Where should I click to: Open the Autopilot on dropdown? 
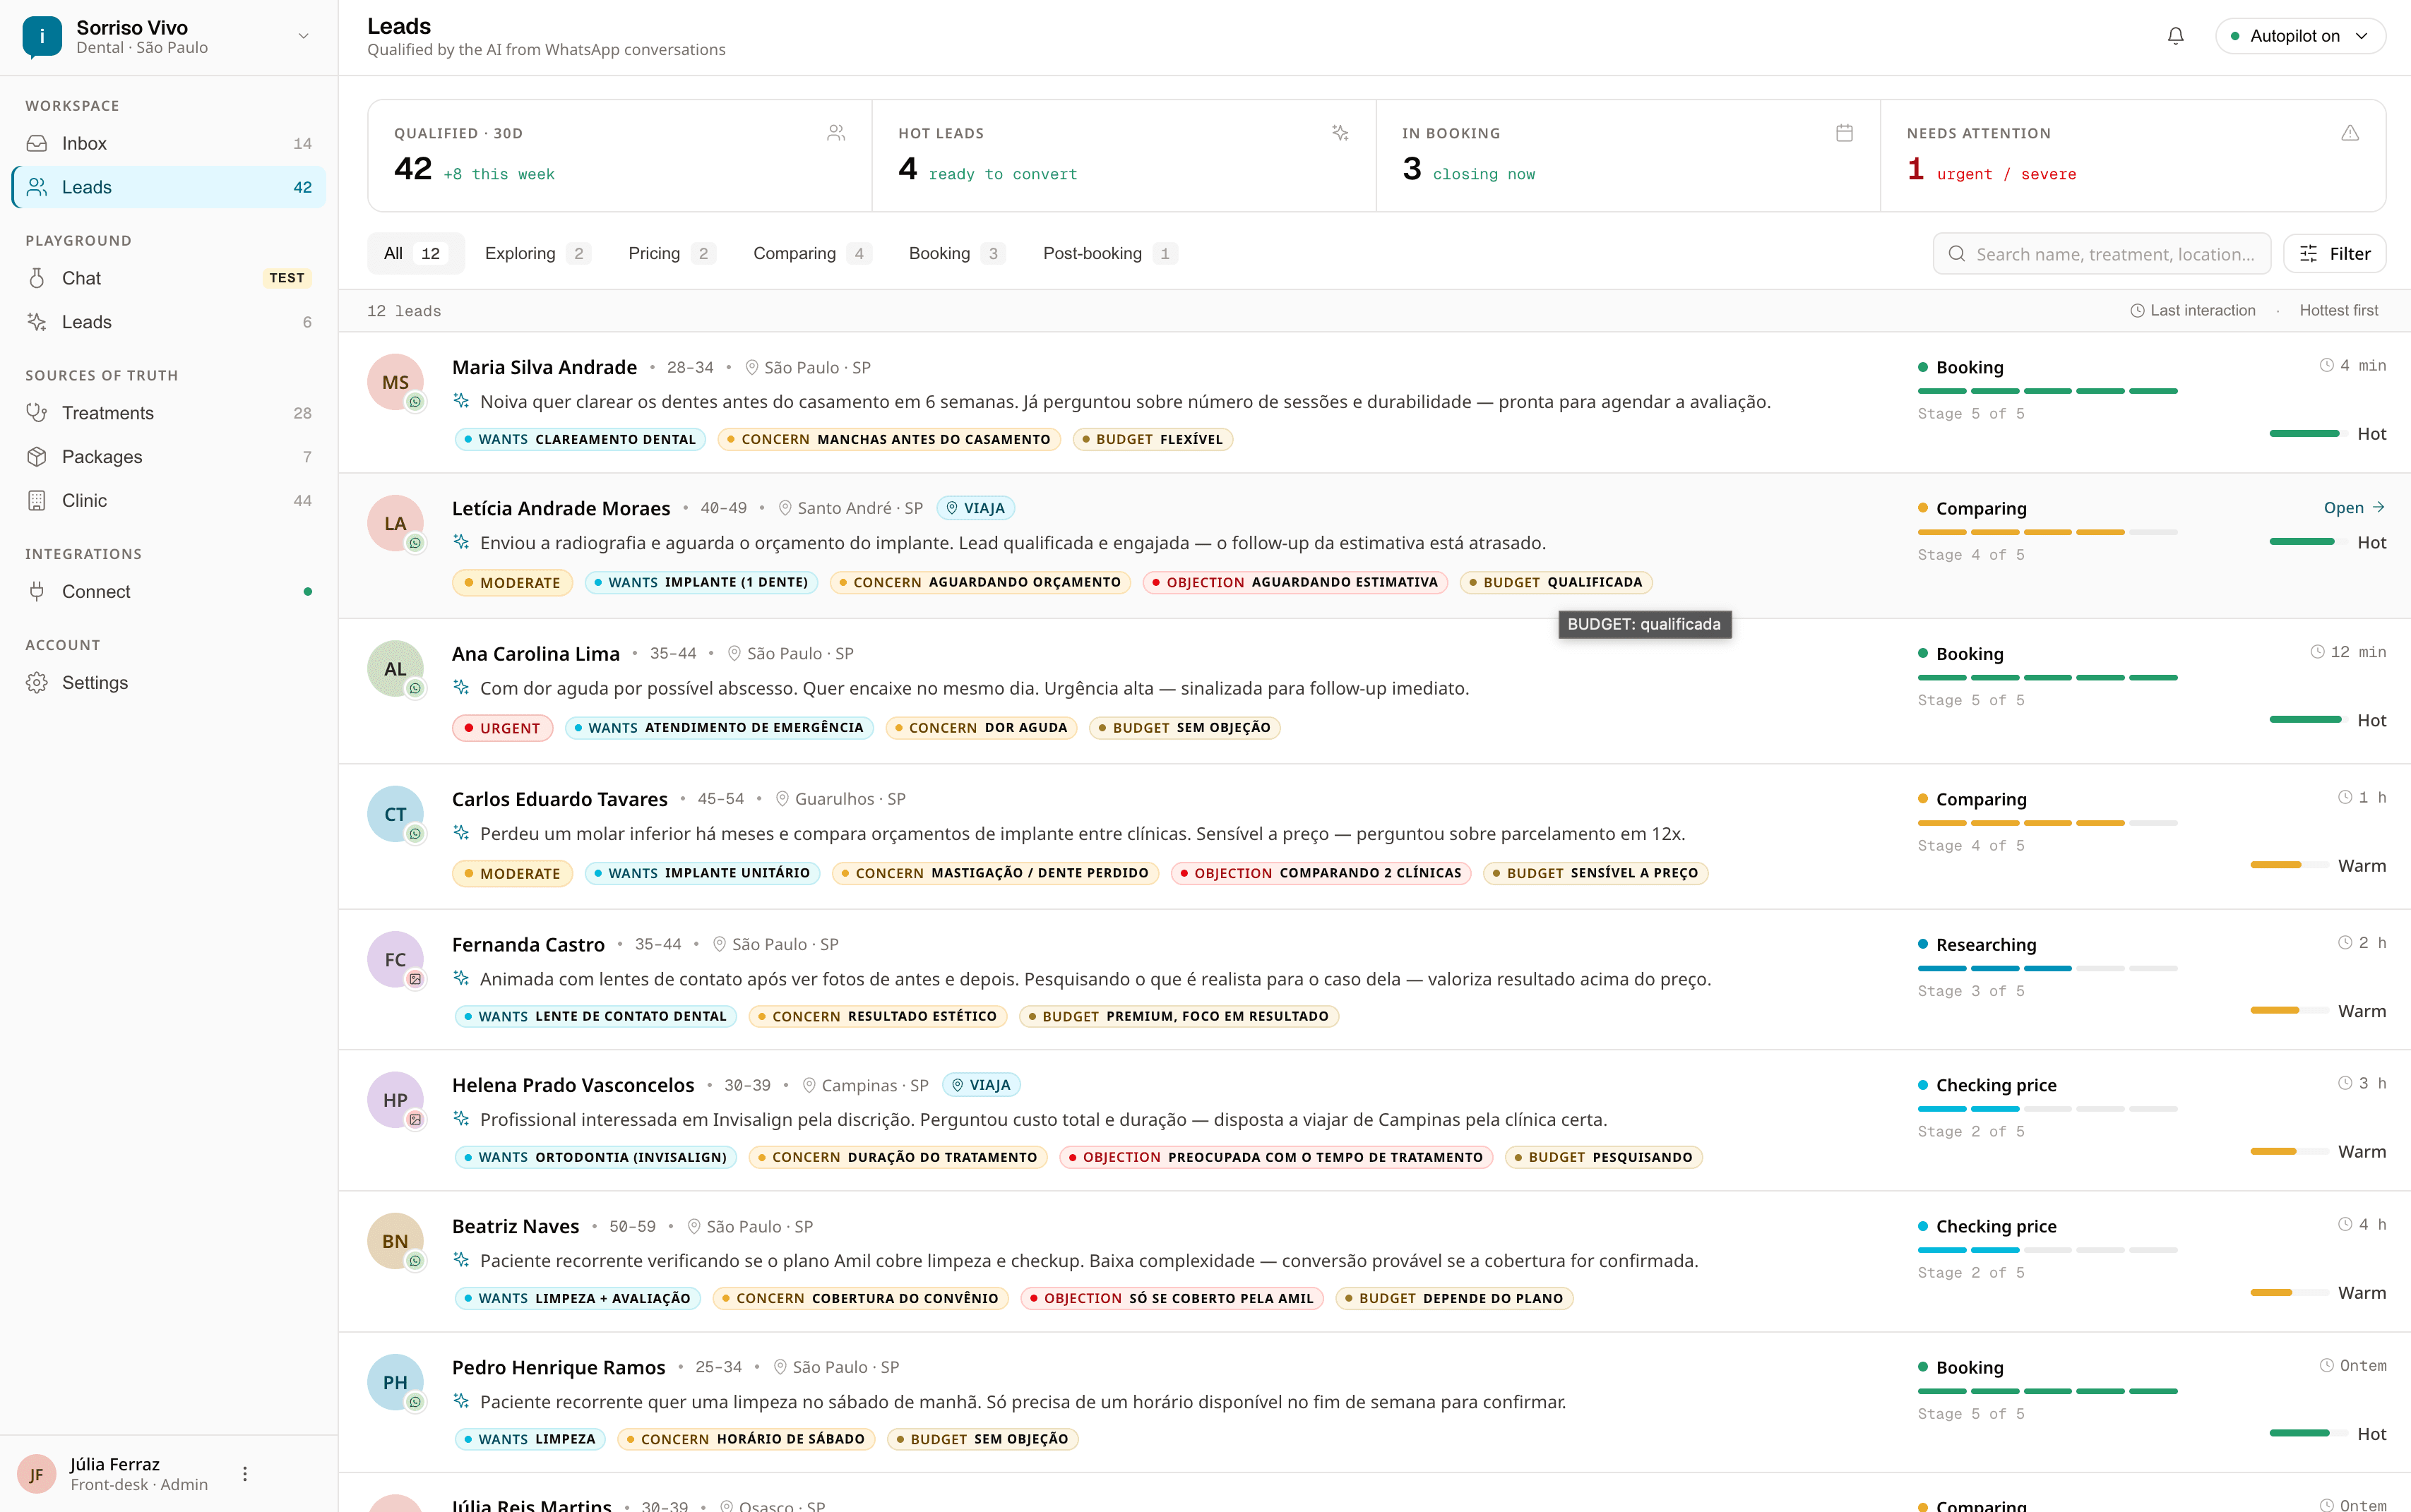coord(2300,36)
